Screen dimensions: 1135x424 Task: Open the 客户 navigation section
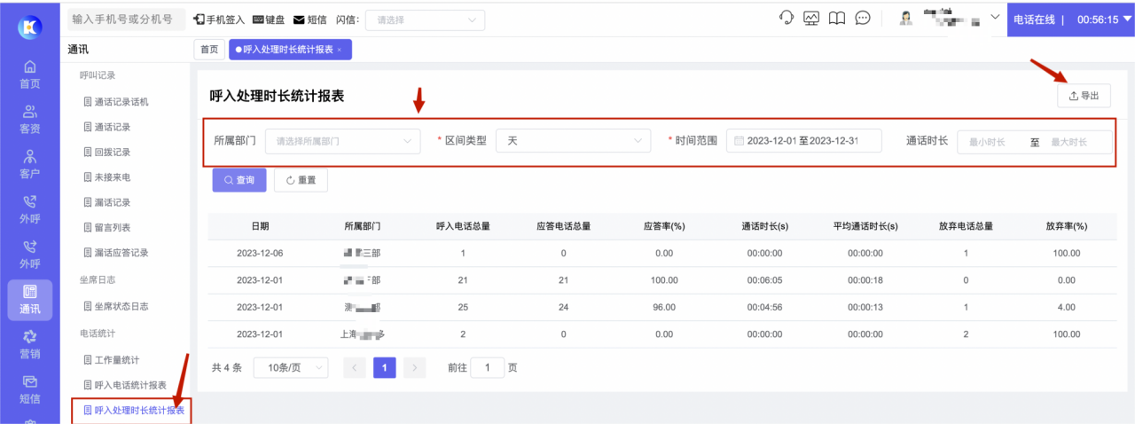(x=29, y=165)
